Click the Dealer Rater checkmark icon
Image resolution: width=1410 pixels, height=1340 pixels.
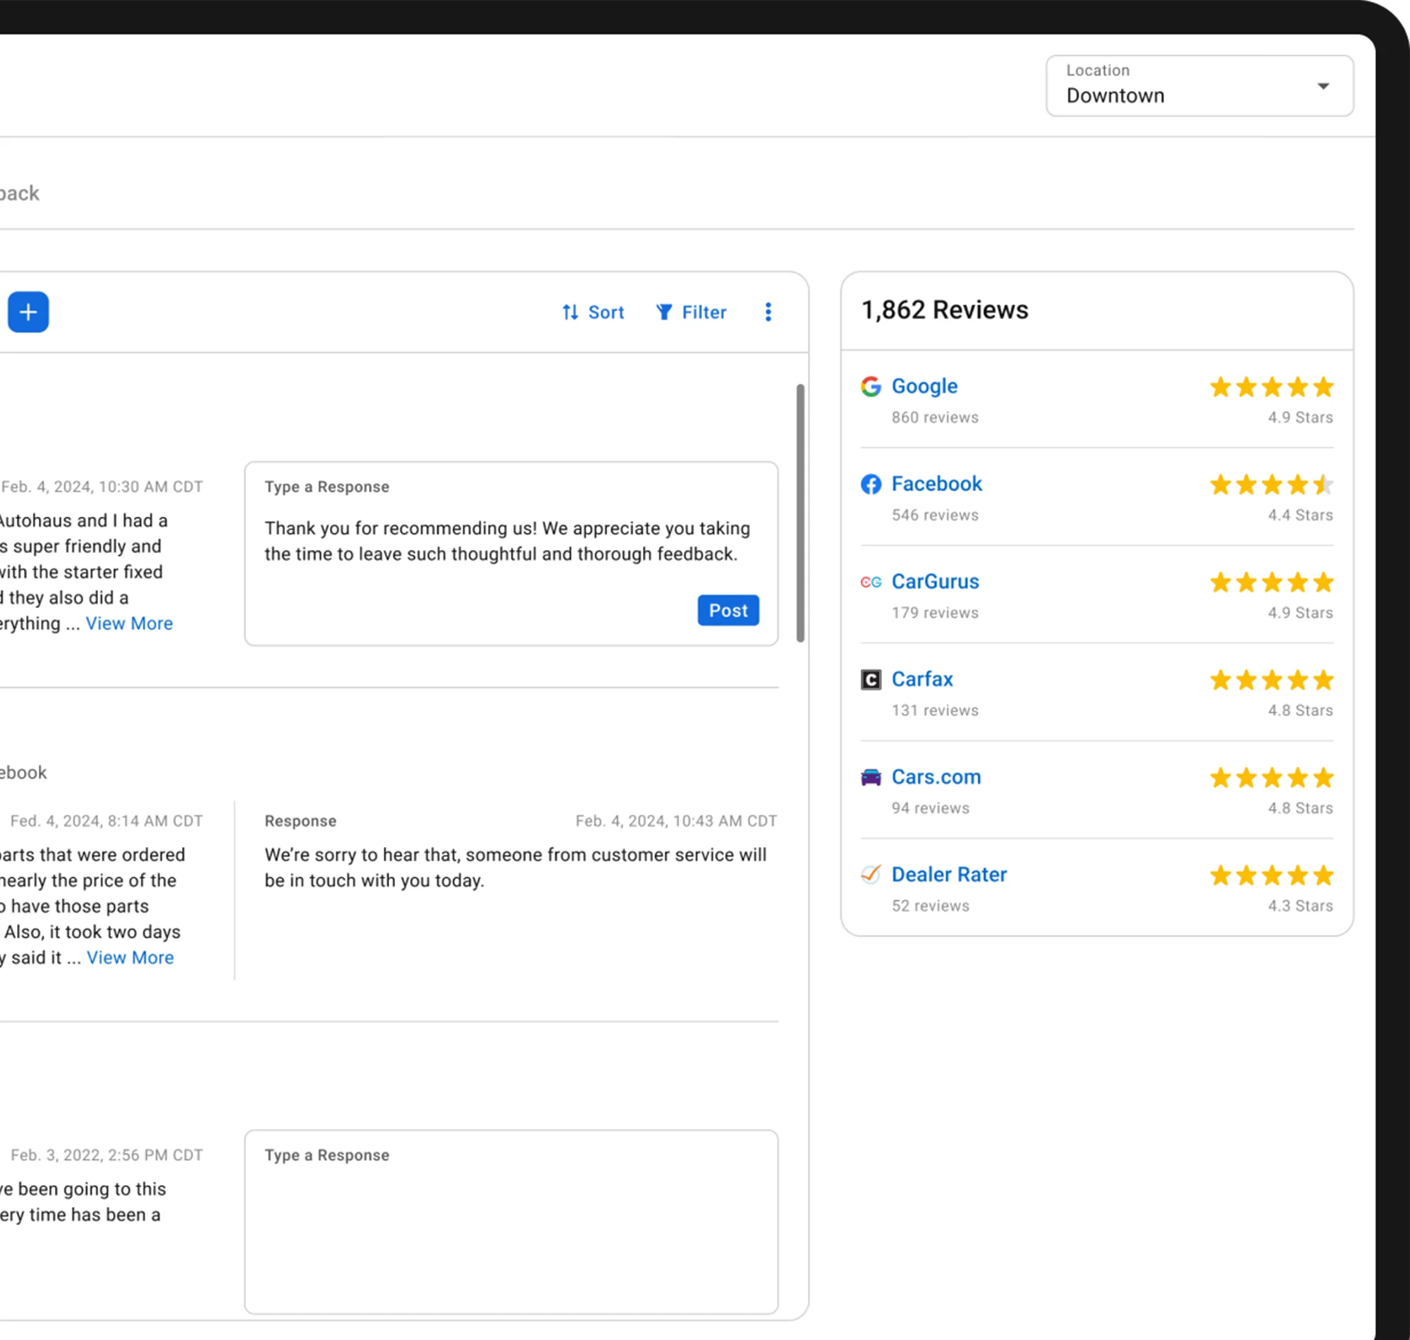coord(871,875)
